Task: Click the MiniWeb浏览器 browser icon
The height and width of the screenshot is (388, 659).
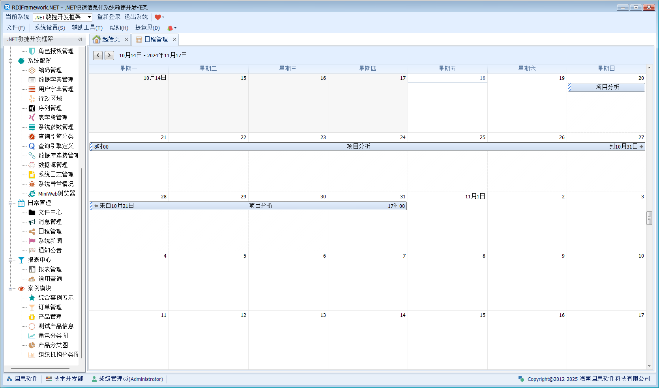Action: pyautogui.click(x=32, y=194)
